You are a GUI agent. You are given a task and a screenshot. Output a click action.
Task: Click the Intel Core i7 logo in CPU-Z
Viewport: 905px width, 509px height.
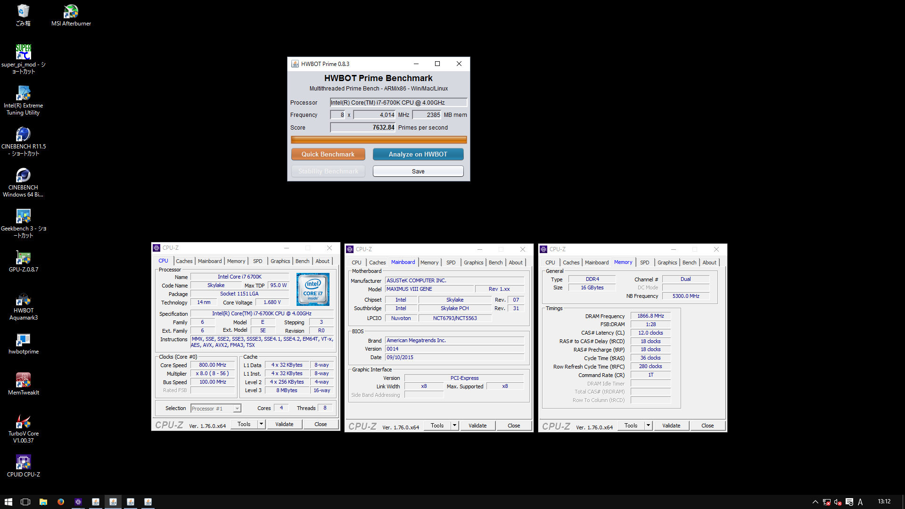click(313, 289)
